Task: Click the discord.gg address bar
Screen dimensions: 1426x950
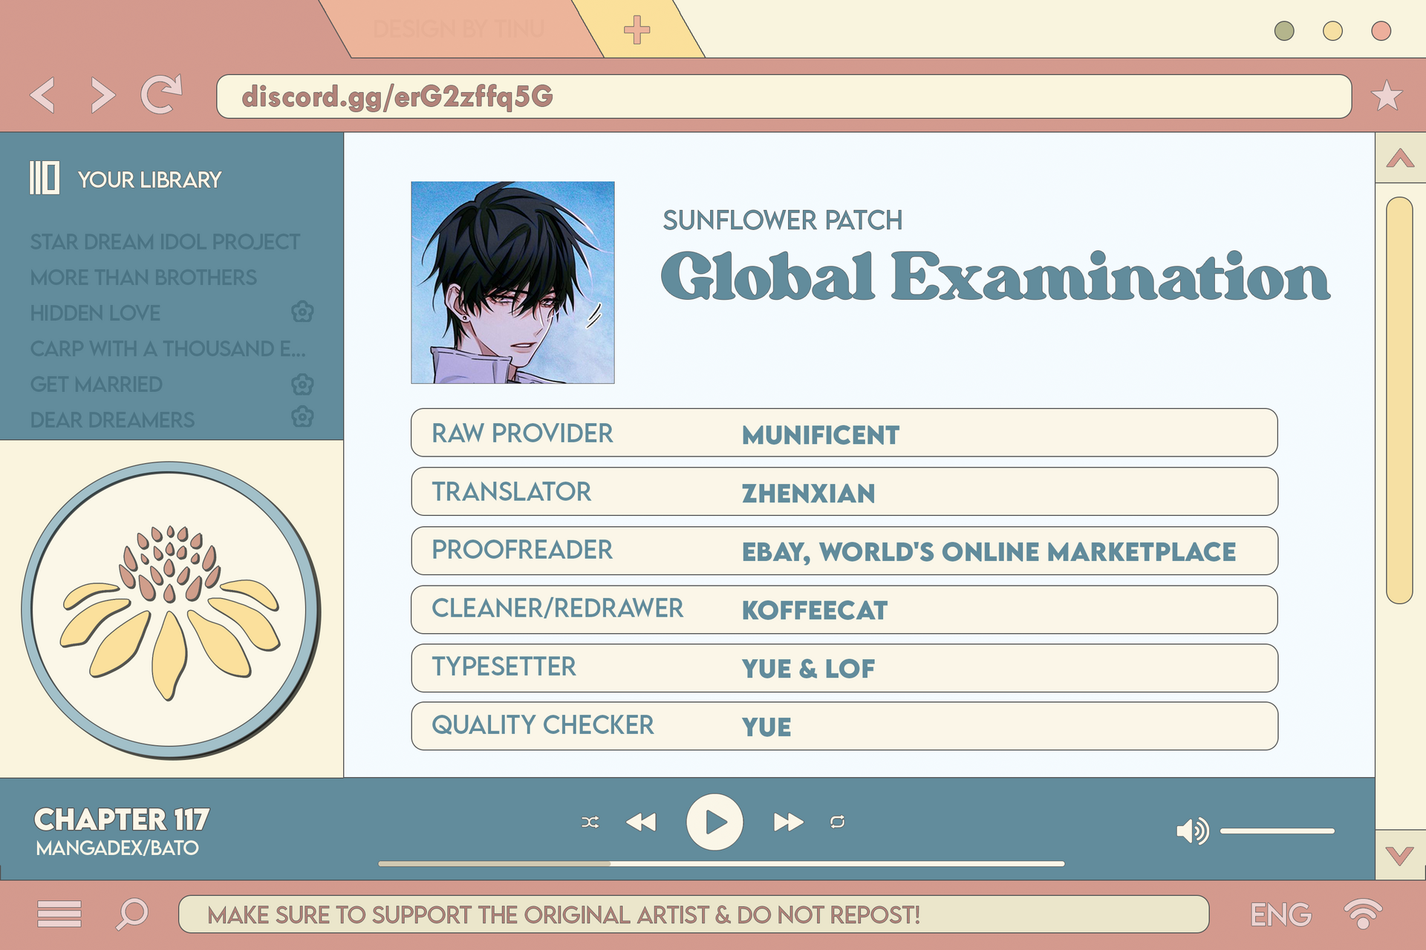Action: click(x=784, y=96)
